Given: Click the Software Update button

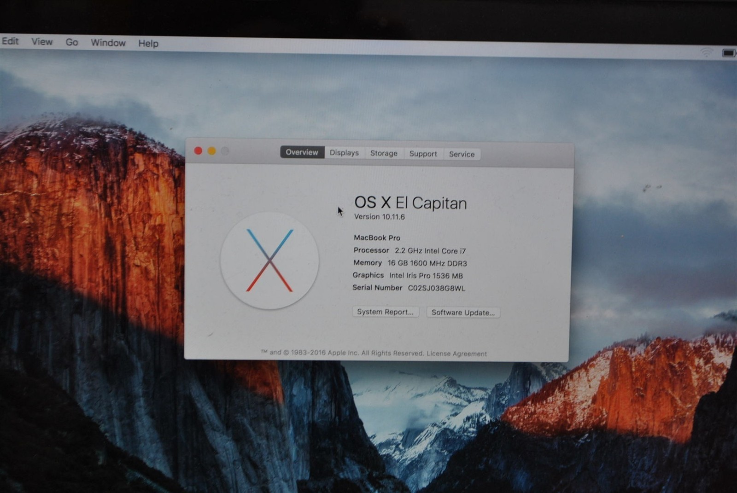Looking at the screenshot, I should point(463,313).
